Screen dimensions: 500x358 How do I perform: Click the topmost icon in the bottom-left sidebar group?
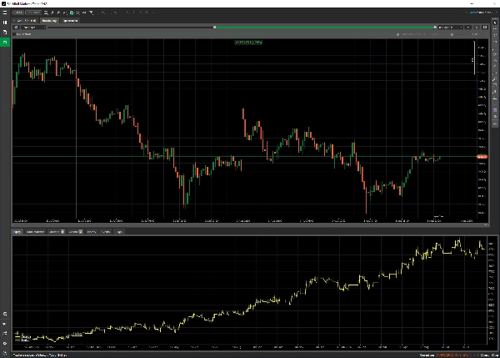click(5, 314)
